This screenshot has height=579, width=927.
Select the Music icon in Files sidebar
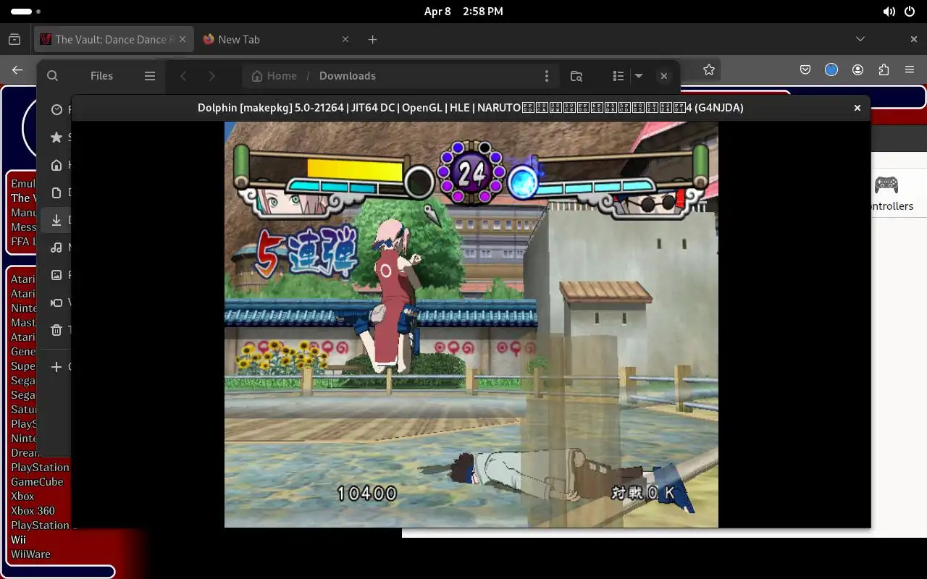tap(56, 247)
